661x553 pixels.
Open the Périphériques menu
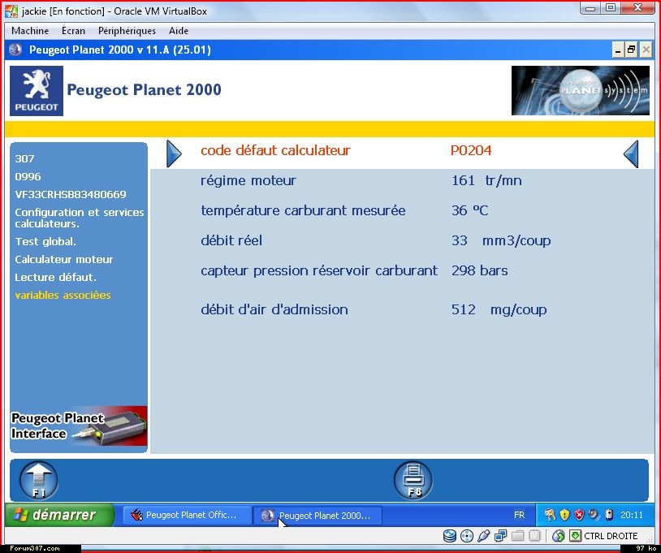[127, 31]
